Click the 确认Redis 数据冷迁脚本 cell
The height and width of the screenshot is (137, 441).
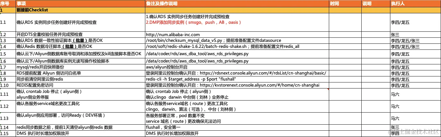pyautogui.click(x=80, y=47)
